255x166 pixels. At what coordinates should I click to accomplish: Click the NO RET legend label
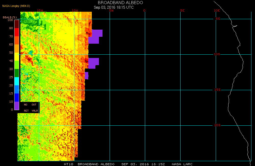pyautogui.click(x=26, y=108)
